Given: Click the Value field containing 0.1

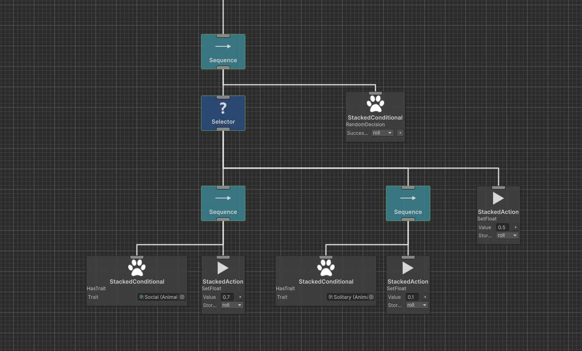Looking at the screenshot, I should tap(412, 297).
